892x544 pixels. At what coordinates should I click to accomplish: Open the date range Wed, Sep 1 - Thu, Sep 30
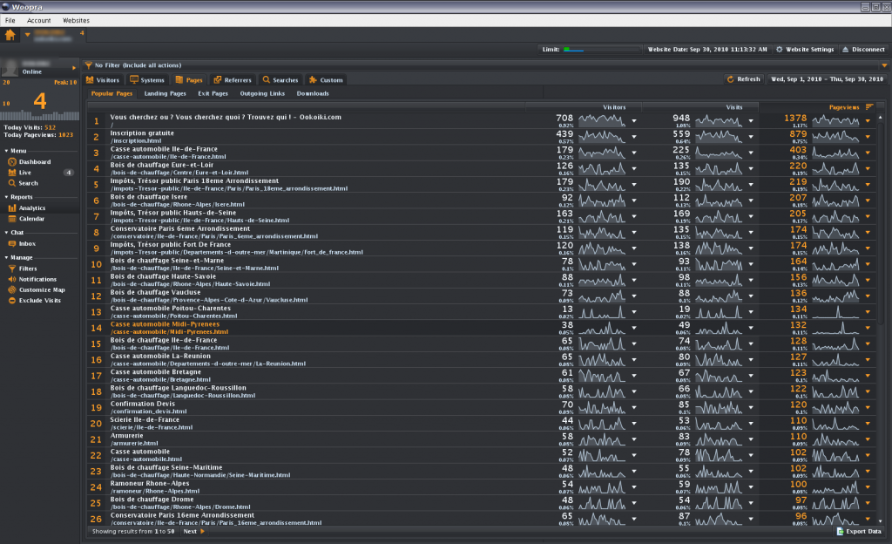[x=827, y=79]
